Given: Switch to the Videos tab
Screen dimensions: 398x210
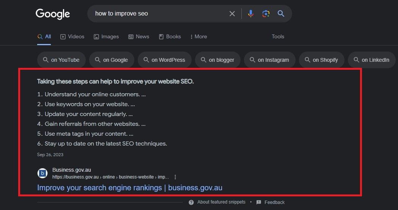Looking at the screenshot, I should [72, 36].
